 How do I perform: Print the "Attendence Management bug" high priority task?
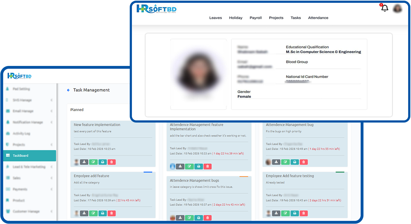294,162
